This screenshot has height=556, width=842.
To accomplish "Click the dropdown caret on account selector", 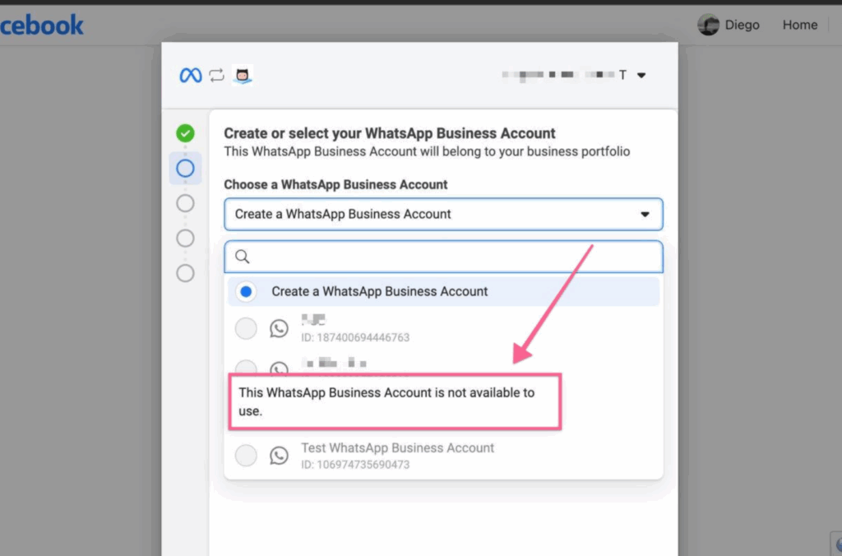I will (x=645, y=214).
